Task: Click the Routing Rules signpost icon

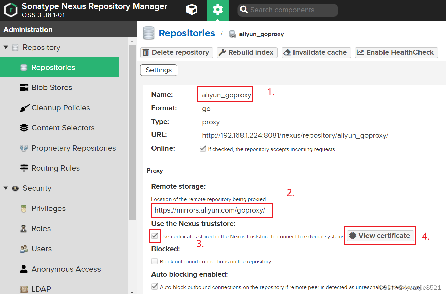Action: click(x=24, y=168)
